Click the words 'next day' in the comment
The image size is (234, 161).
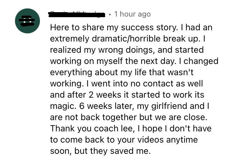(x=158, y=61)
